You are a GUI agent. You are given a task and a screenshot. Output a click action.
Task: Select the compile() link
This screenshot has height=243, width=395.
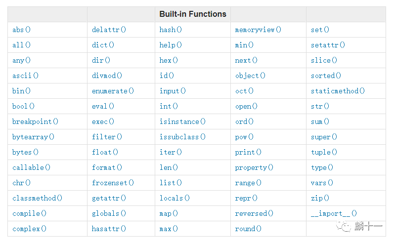tap(30, 213)
